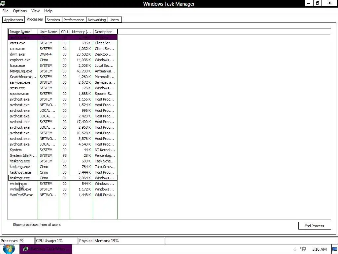This screenshot has height=254, width=338.
Task: Click the Task Manager title bar icon
Action: tap(3, 3)
